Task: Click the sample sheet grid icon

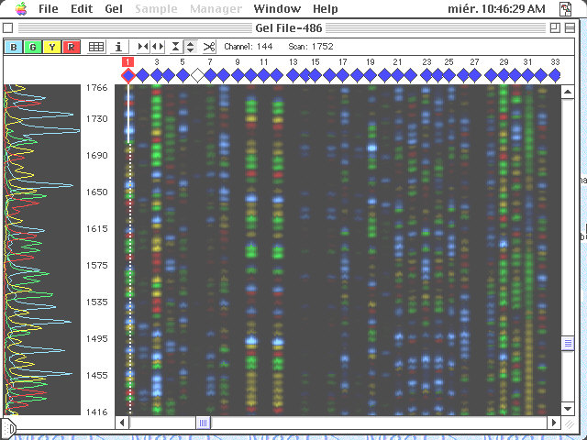Action: coord(95,47)
